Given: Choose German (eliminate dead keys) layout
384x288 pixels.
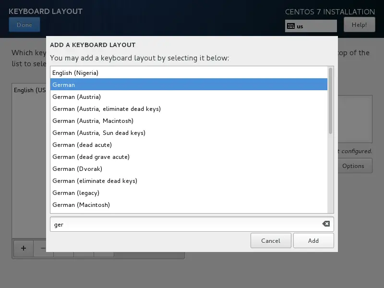Looking at the screenshot, I should click(x=189, y=181).
